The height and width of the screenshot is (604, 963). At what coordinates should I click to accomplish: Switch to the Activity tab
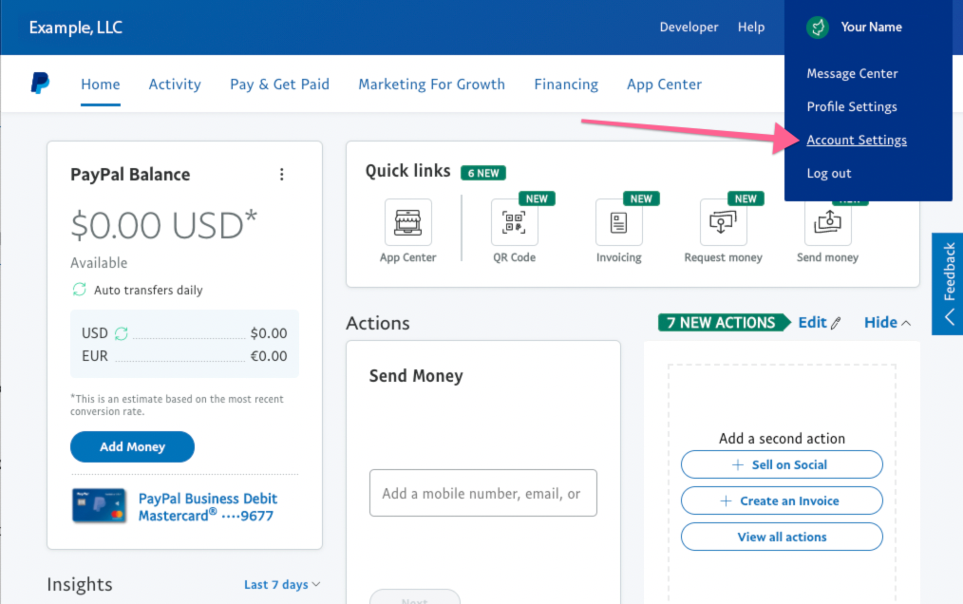(x=175, y=85)
